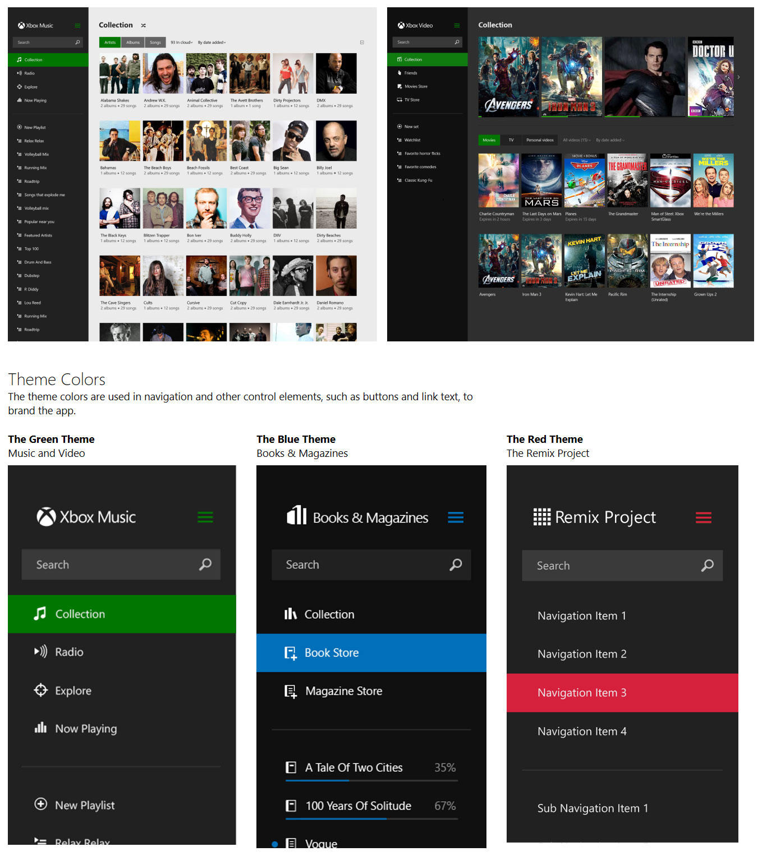Click the Now Playing bars icon in Green Theme panel
This screenshot has height=856, width=767.
tap(40, 728)
